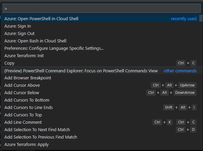The height and width of the screenshot is (151, 203).
Task: Run Azure: Open Bash in Cloud Shell
Action: (35, 41)
